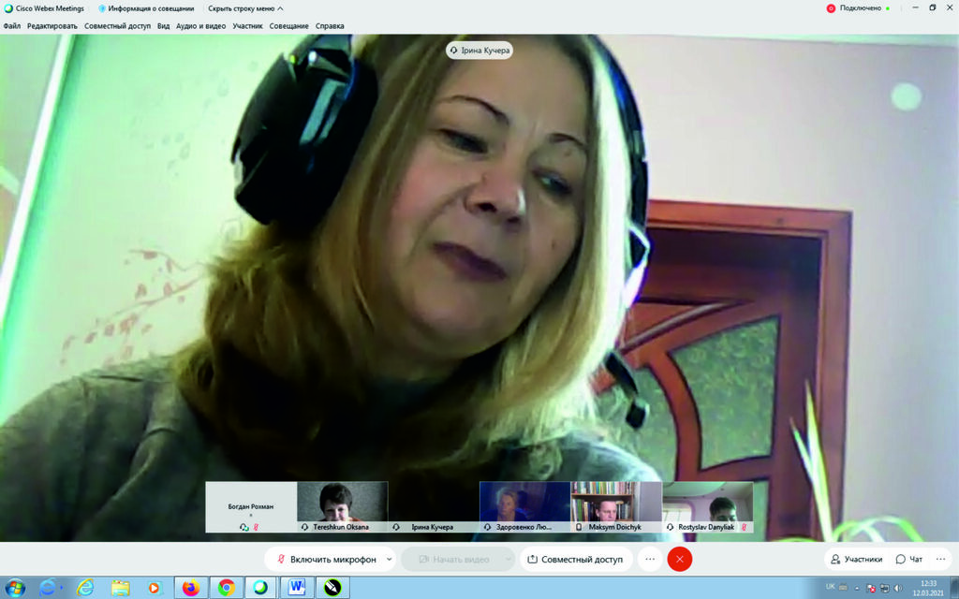Open the Чат chat panel
959x599 pixels.
pyautogui.click(x=908, y=559)
